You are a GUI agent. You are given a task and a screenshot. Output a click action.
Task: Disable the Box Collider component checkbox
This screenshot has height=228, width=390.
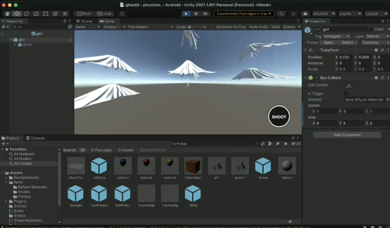pyautogui.click(x=316, y=78)
